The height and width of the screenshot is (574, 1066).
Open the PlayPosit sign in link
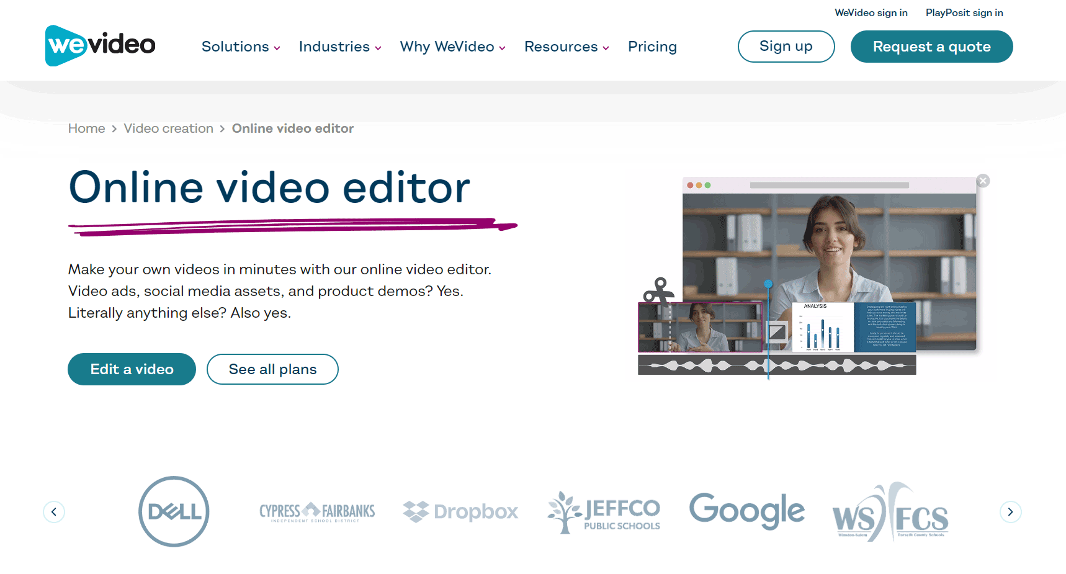click(964, 12)
